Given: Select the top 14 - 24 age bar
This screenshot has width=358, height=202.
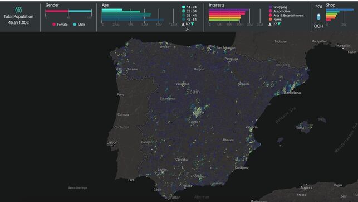Looking at the screenshot, I should [x=112, y=9].
